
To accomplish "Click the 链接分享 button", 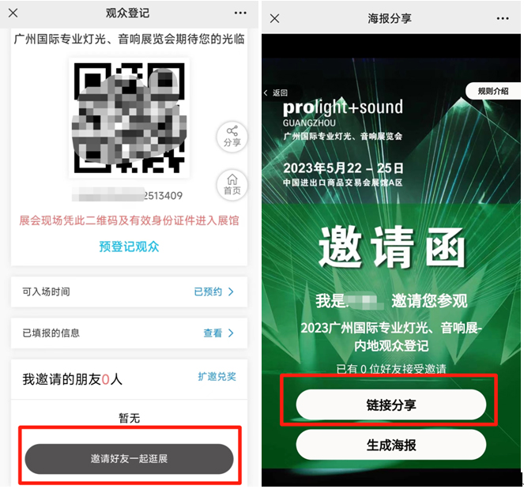I will [x=390, y=404].
